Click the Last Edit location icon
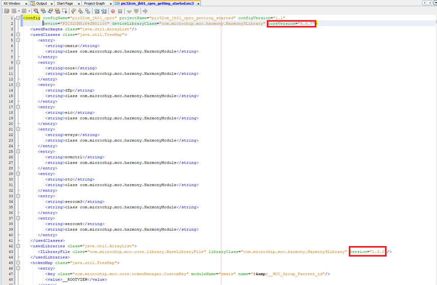Viewport: 437px width, 285px height. coord(7,11)
